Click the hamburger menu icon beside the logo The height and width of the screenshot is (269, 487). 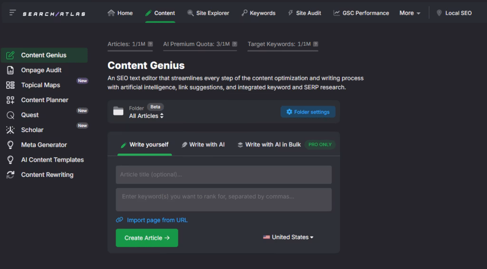[x=13, y=13]
